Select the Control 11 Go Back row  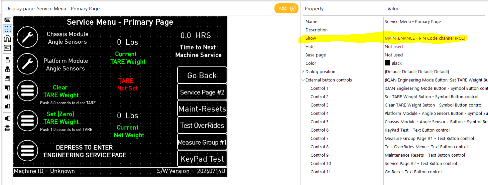point(394,172)
